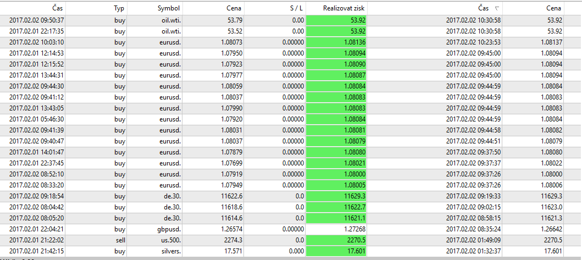
Task: Select the close time 2017.02.02 09:44:51
Action: [x=474, y=141]
